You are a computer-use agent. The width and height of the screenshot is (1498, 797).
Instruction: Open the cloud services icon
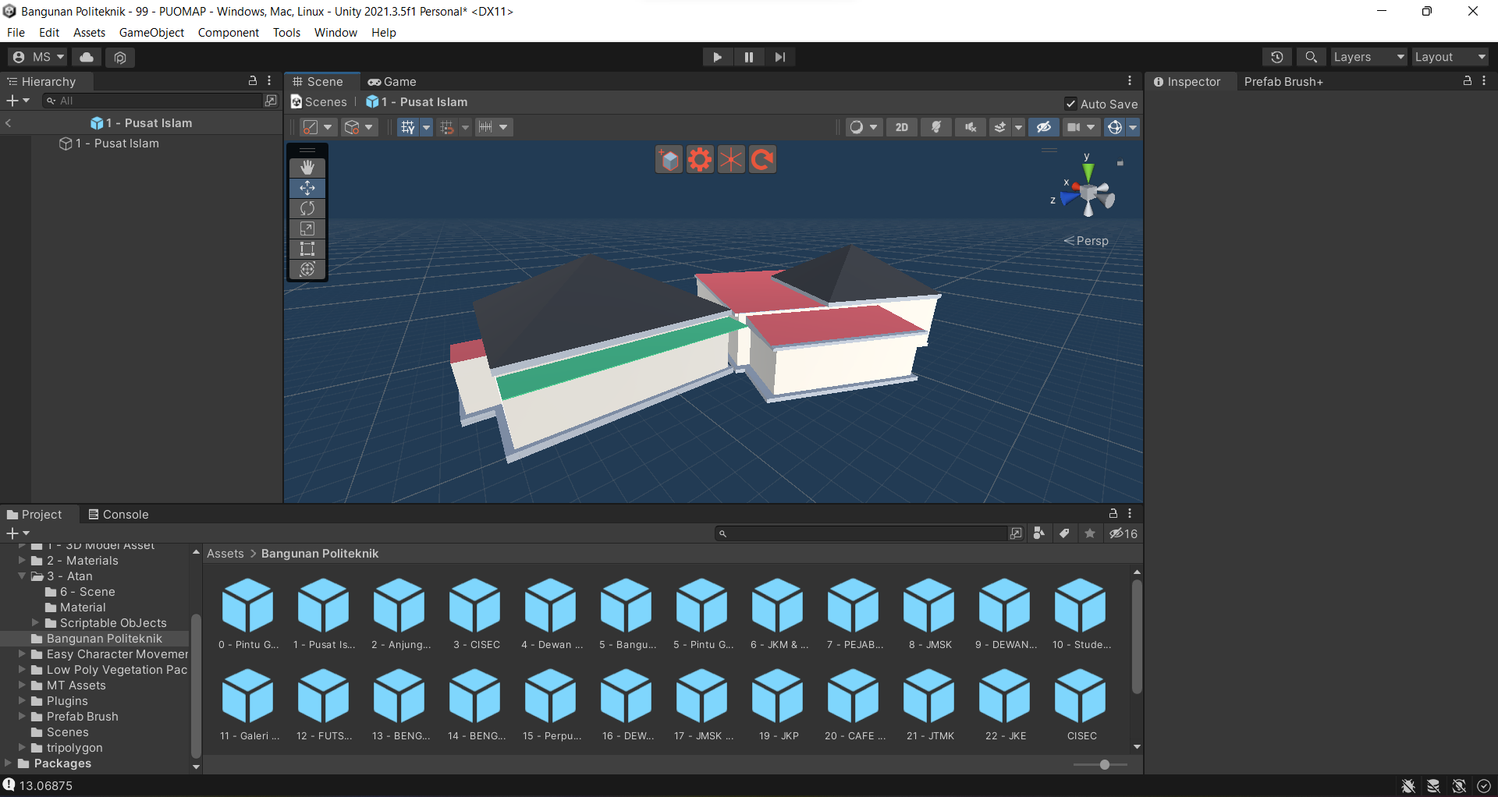point(87,57)
